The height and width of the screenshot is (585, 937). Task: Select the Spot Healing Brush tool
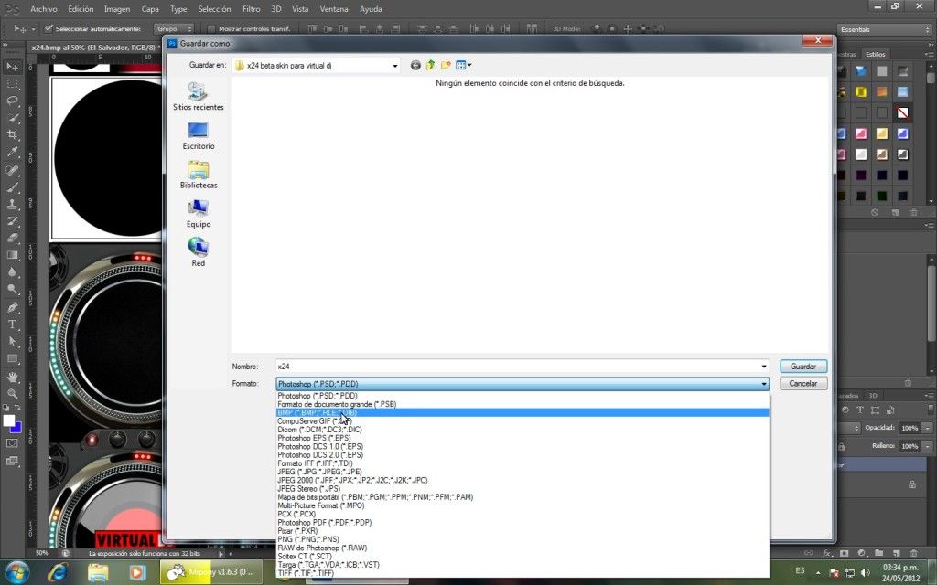click(x=12, y=170)
